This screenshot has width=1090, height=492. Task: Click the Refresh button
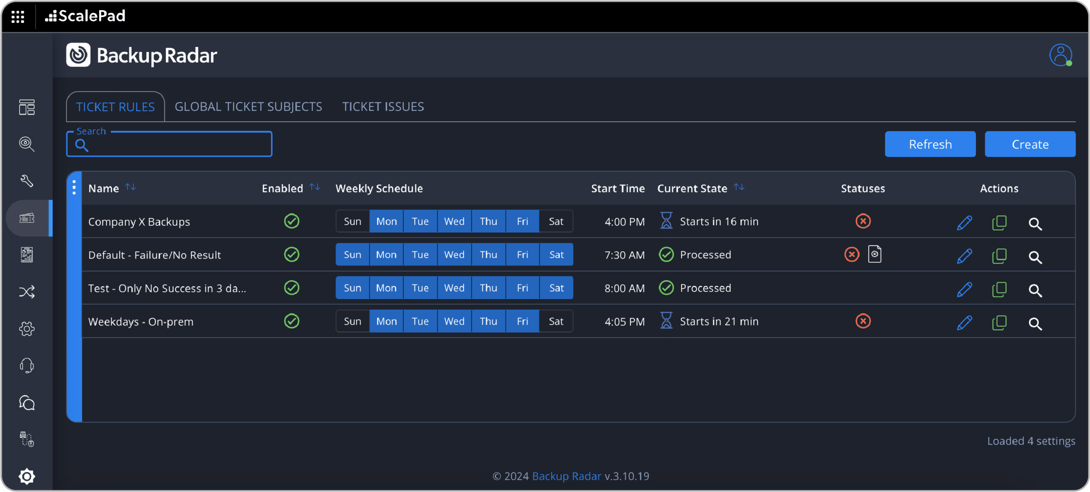(x=930, y=144)
